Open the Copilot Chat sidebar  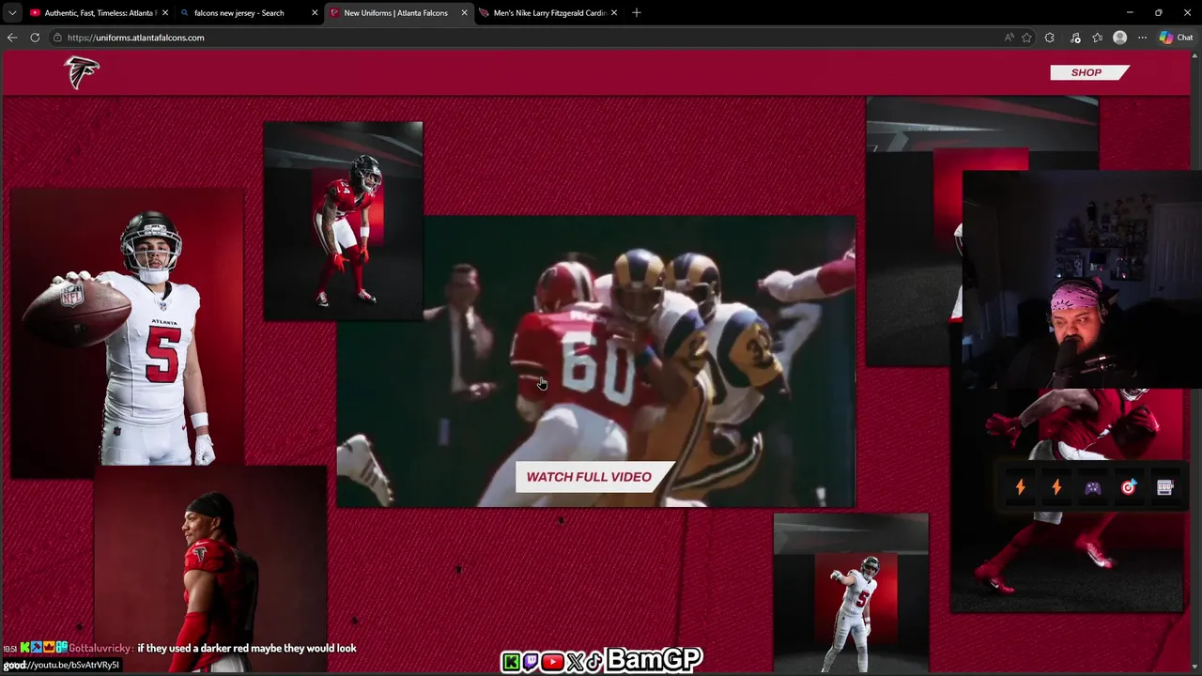coord(1176,38)
